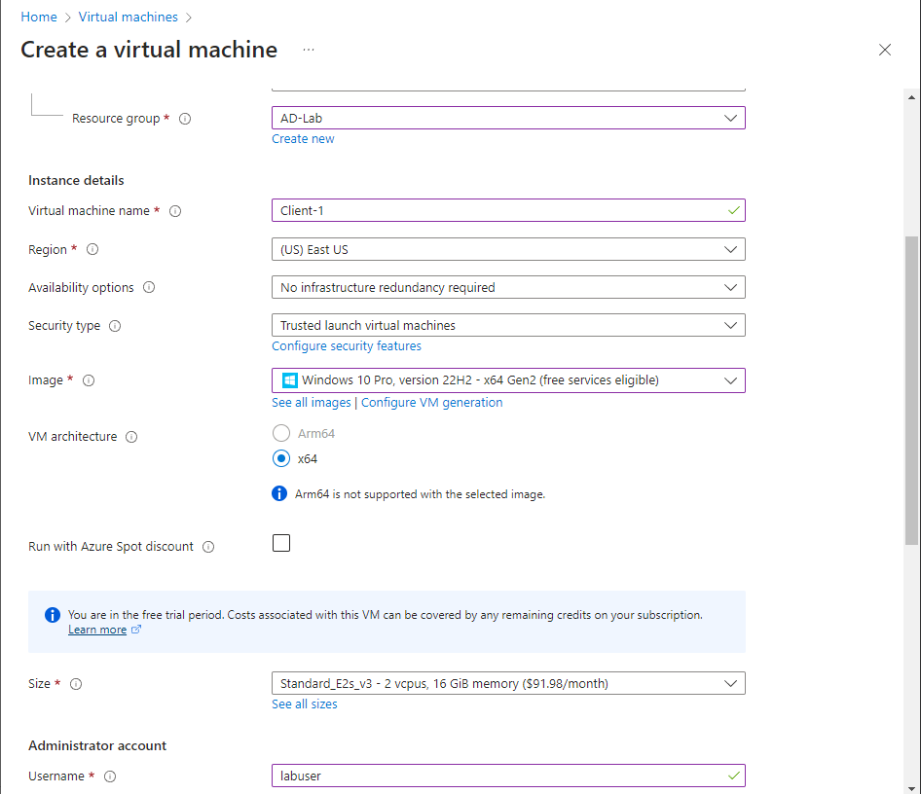Select the x64 architecture radio button

point(281,458)
